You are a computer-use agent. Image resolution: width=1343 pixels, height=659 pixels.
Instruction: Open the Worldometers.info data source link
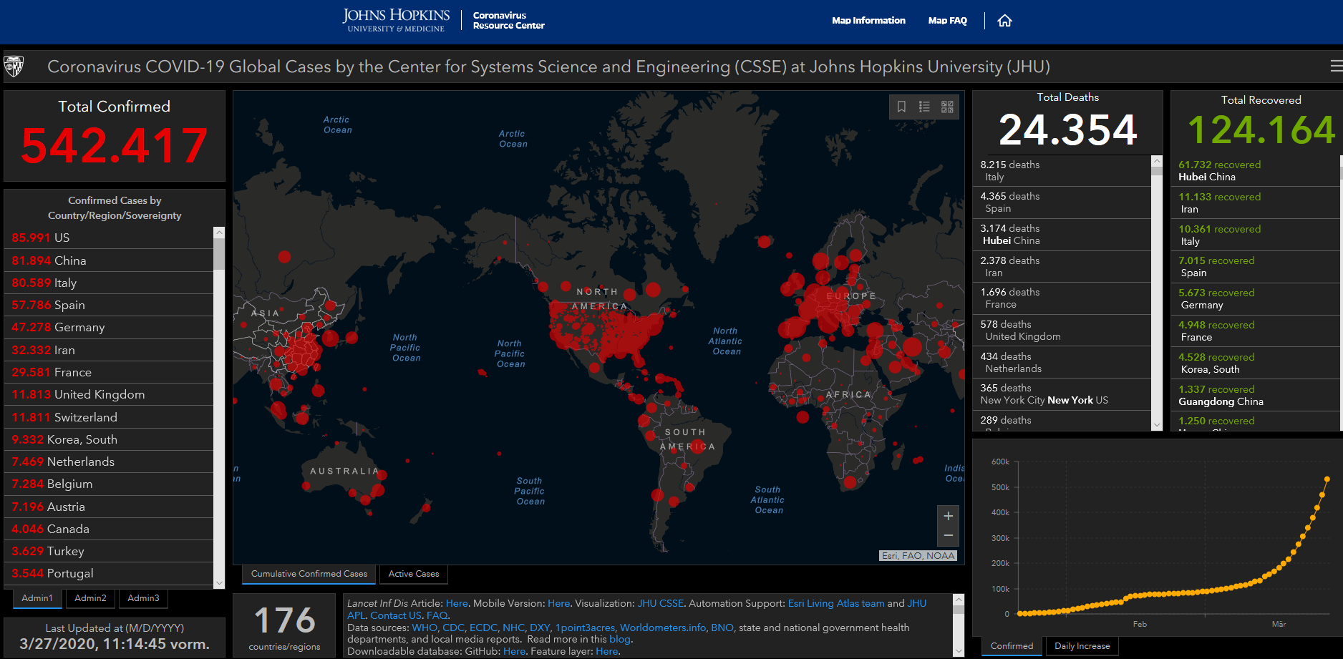[x=662, y=628]
